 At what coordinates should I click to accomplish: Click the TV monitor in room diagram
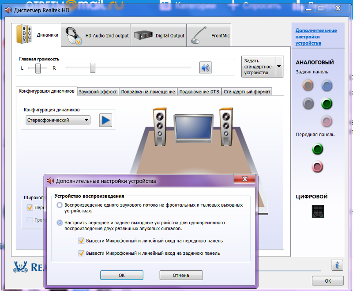click(193, 128)
